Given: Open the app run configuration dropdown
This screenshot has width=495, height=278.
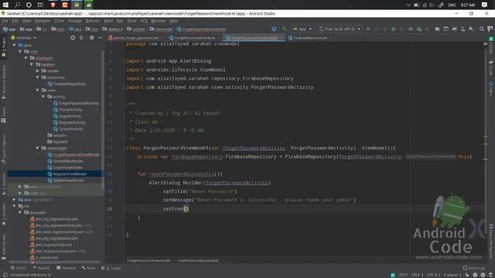Looking at the screenshot, I should pos(302,29).
